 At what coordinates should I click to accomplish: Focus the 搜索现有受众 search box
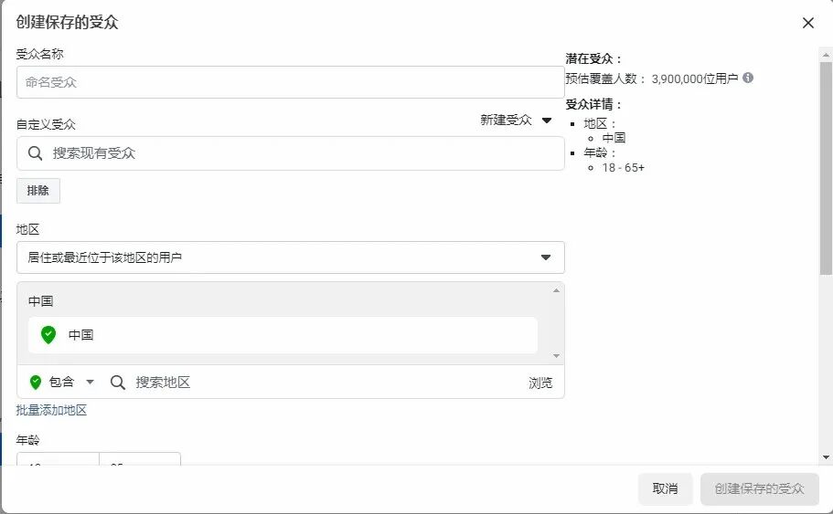[290, 153]
